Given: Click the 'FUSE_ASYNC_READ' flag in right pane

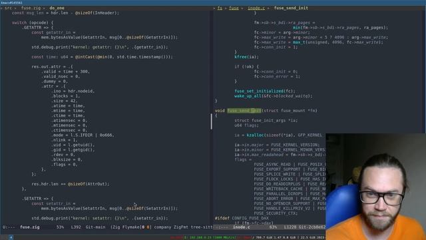Looking at the screenshot, I should (x=272, y=165).
